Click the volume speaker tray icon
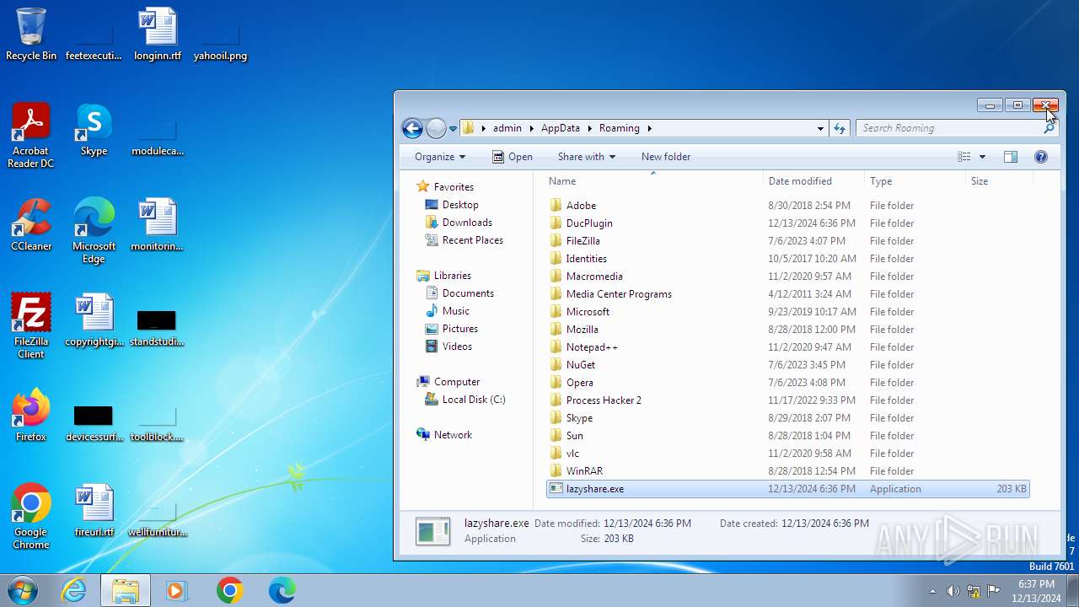Viewport: 1079px width, 607px height. pos(953,591)
